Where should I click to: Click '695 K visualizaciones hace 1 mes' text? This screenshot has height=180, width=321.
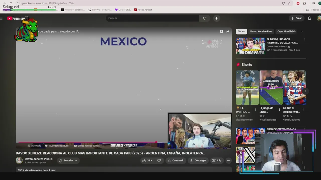(x=37, y=170)
